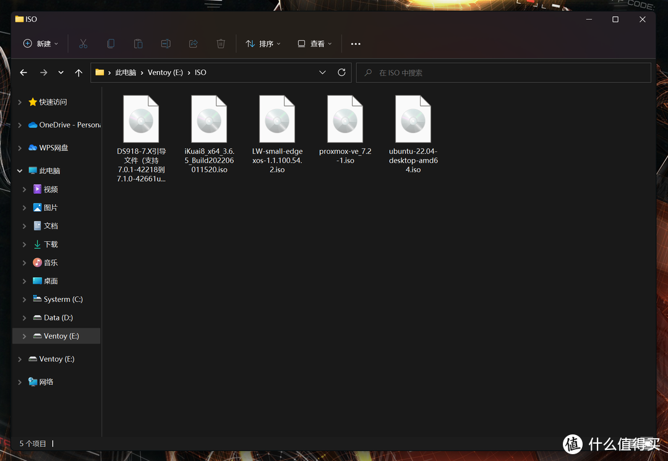Open the three-dot See more menu

(x=356, y=44)
